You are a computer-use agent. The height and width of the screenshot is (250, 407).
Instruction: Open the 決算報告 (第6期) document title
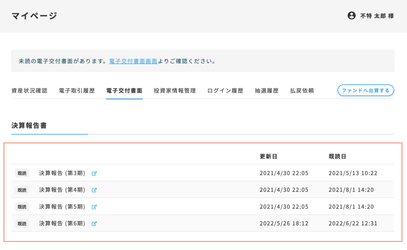62,223
